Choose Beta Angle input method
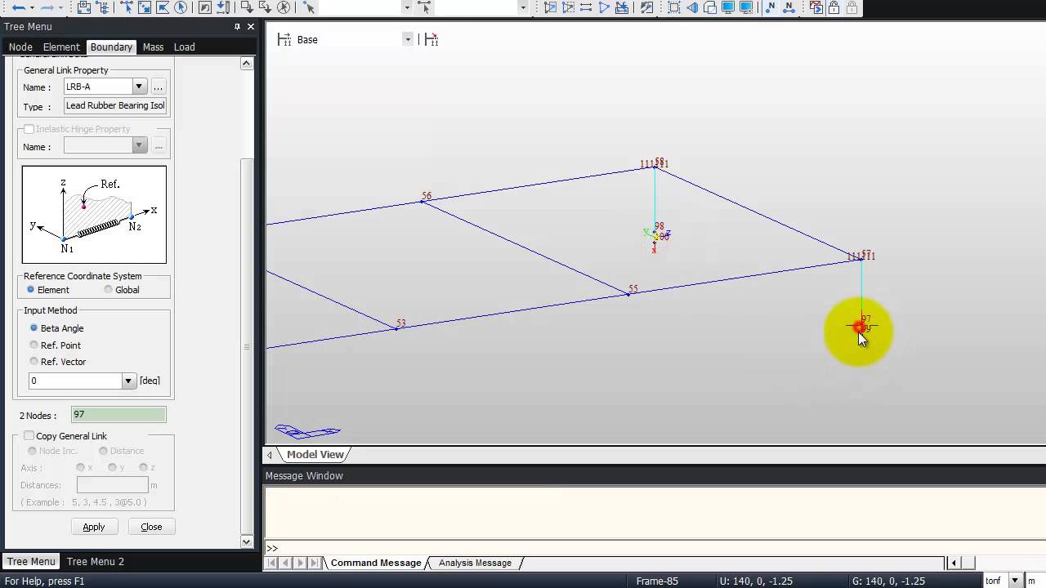Image resolution: width=1046 pixels, height=588 pixels. click(x=34, y=328)
